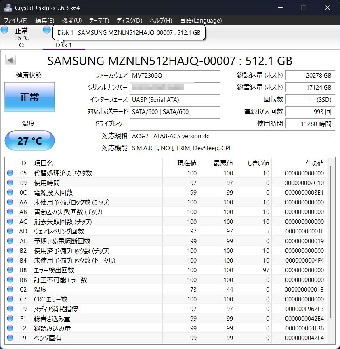Click the empty drive letter field
Screen dimensions: 340x349
[175, 124]
